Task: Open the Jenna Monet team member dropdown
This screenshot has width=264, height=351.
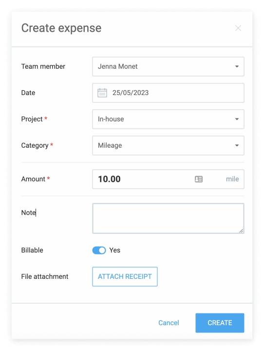Action: 168,66
